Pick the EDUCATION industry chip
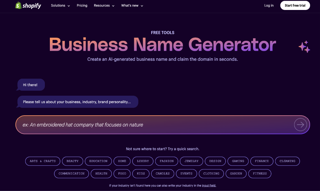Screen dimensions: 320x191 pos(98,161)
